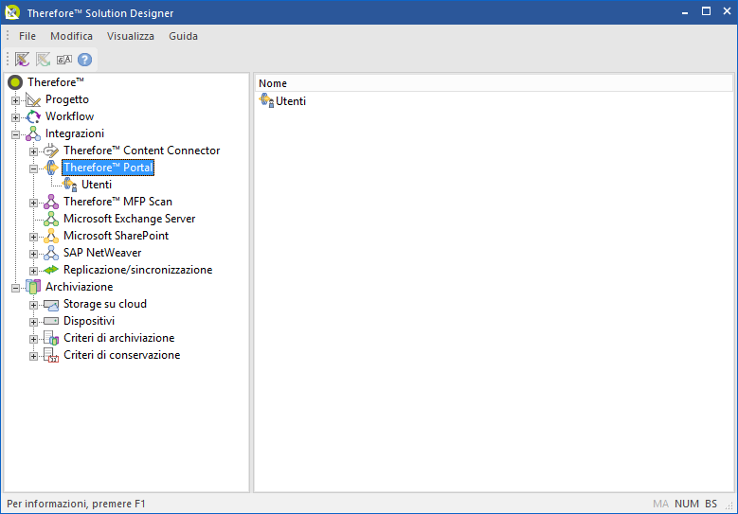The width and height of the screenshot is (738, 514).
Task: Open the File menu
Action: (27, 36)
